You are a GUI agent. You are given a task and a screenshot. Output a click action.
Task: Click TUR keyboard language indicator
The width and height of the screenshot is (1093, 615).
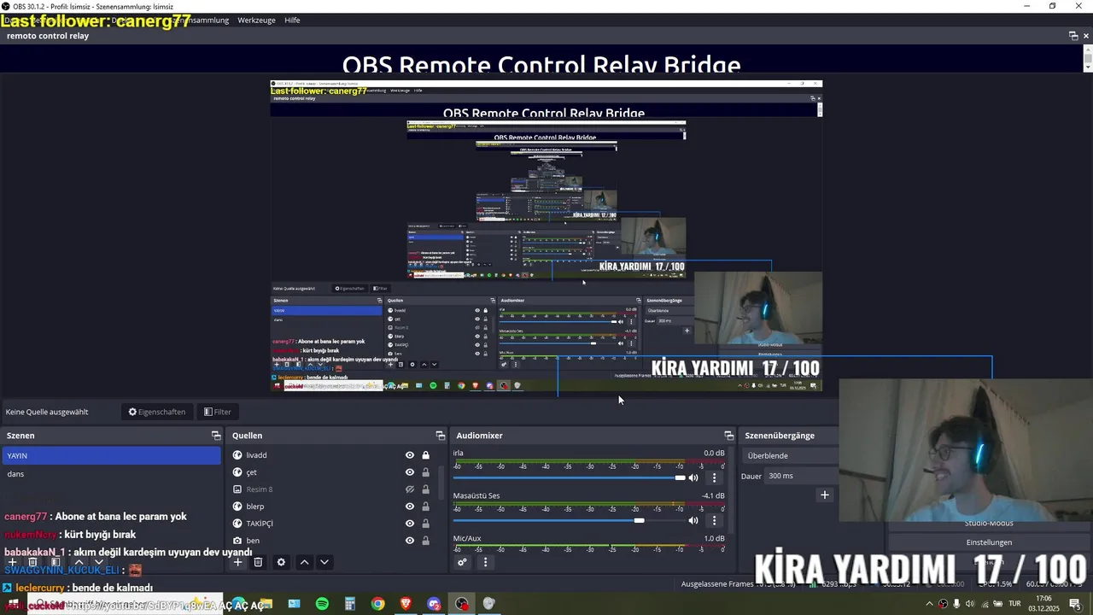(1015, 604)
